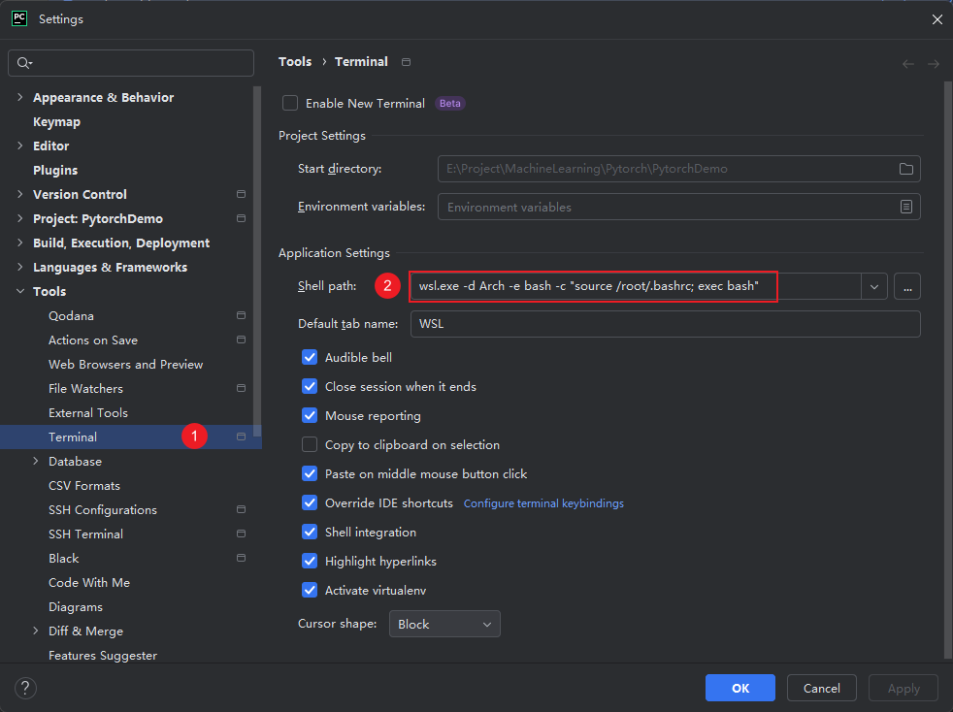Click project marker icon next to Project: PytorchDemo
The width and height of the screenshot is (953, 712).
click(242, 218)
